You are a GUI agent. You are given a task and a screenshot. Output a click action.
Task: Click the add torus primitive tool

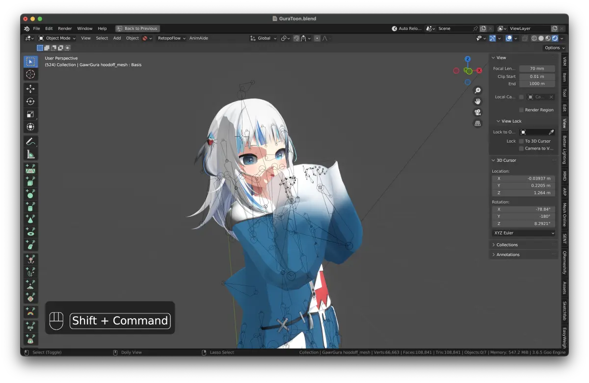click(30, 232)
